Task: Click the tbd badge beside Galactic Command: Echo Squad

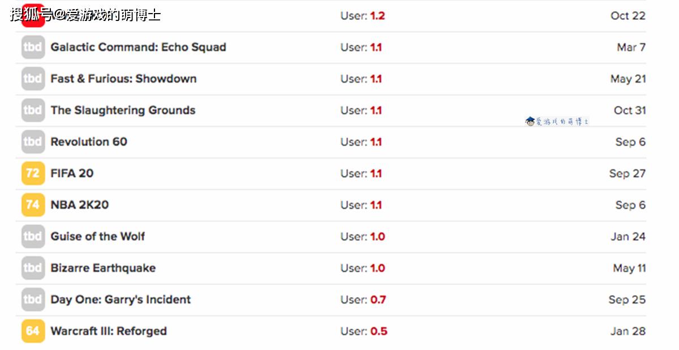Action: click(33, 48)
